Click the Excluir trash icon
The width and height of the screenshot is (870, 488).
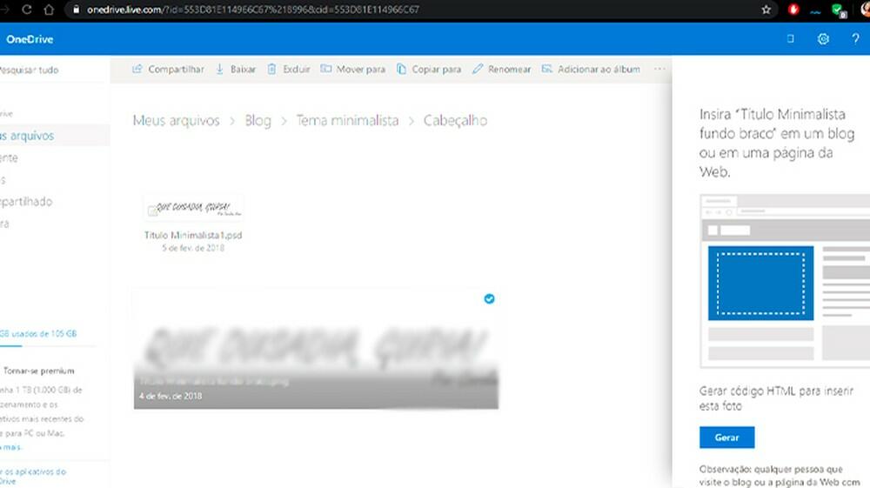point(272,70)
